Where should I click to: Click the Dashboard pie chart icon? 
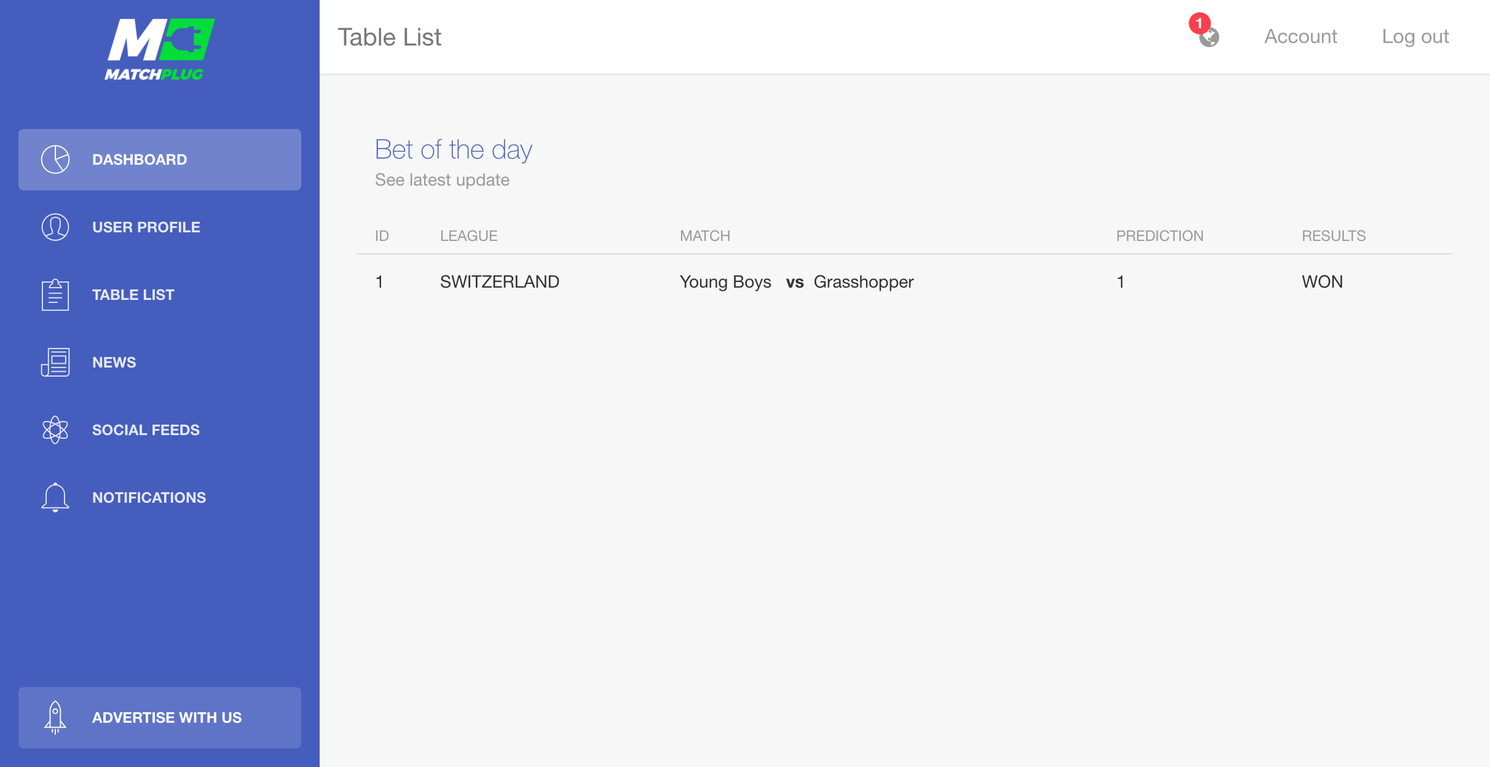pyautogui.click(x=55, y=160)
